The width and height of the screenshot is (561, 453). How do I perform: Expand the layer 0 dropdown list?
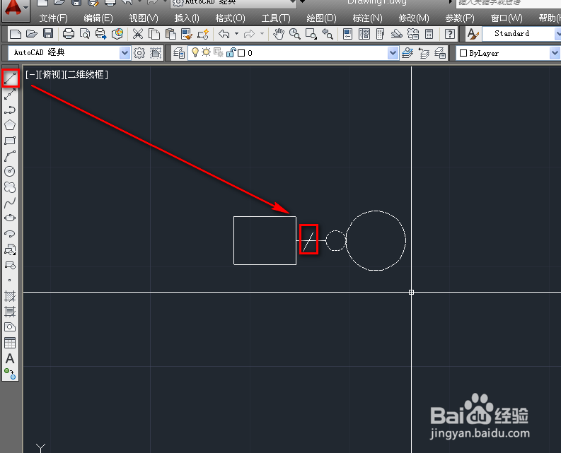click(x=393, y=53)
